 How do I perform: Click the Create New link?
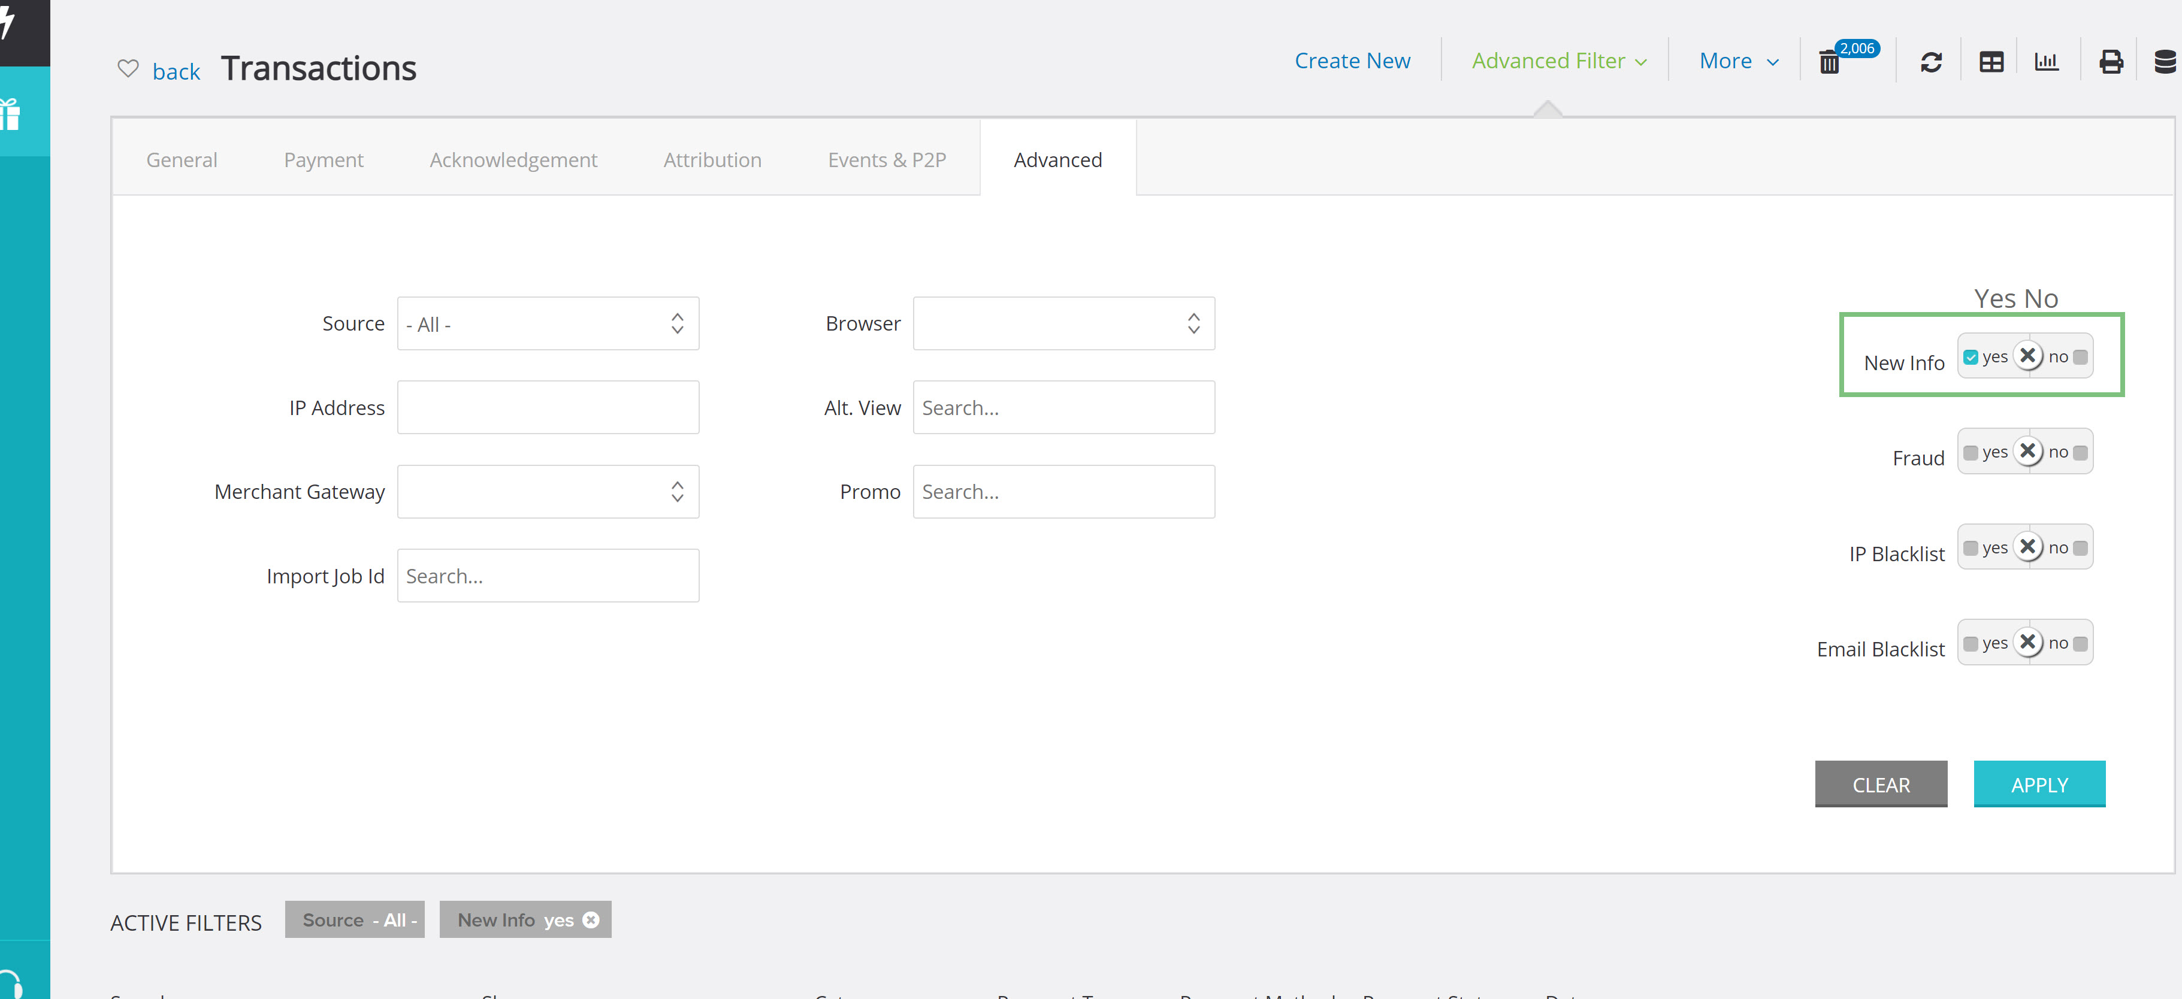click(x=1352, y=61)
